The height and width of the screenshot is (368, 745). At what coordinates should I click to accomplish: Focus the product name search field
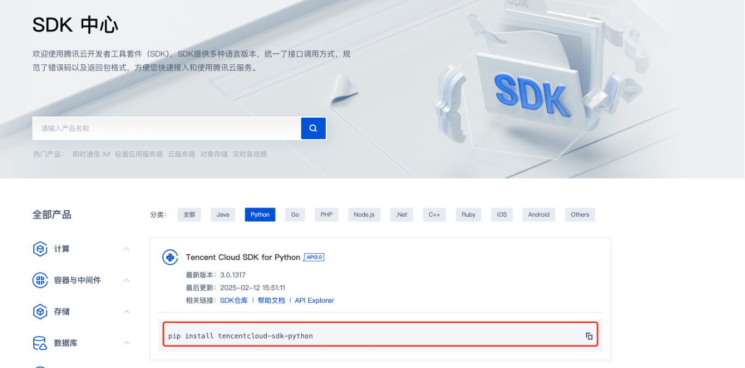[x=167, y=128]
